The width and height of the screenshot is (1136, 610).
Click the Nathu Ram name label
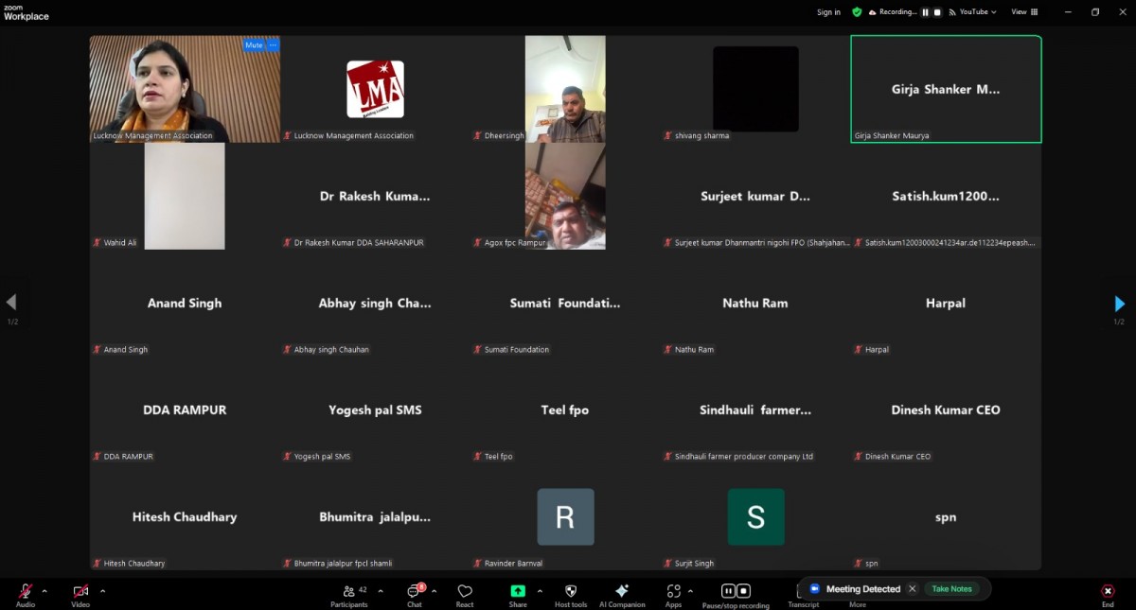click(694, 350)
